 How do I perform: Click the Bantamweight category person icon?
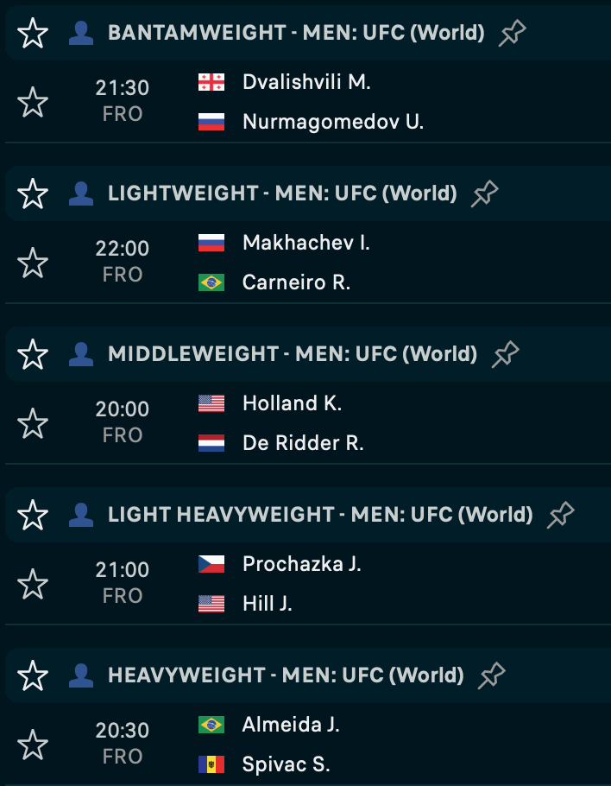[81, 34]
